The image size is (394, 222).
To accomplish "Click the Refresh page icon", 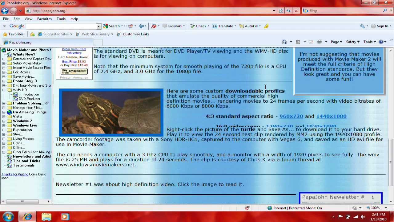I will (x=288, y=11).
